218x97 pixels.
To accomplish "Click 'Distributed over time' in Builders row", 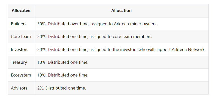I will click(x=69, y=24).
